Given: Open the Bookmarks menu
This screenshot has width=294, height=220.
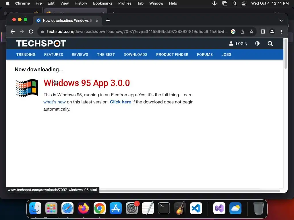Looking at the screenshot, I should [x=102, y=3].
